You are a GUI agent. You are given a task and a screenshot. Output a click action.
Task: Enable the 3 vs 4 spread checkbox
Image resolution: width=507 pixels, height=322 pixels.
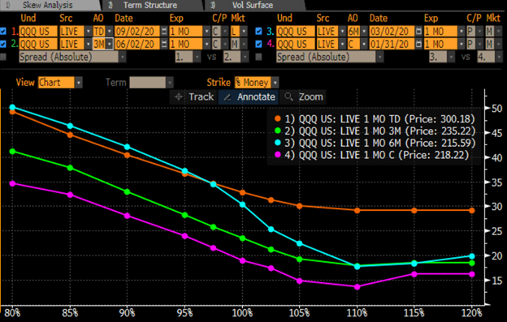pos(258,57)
